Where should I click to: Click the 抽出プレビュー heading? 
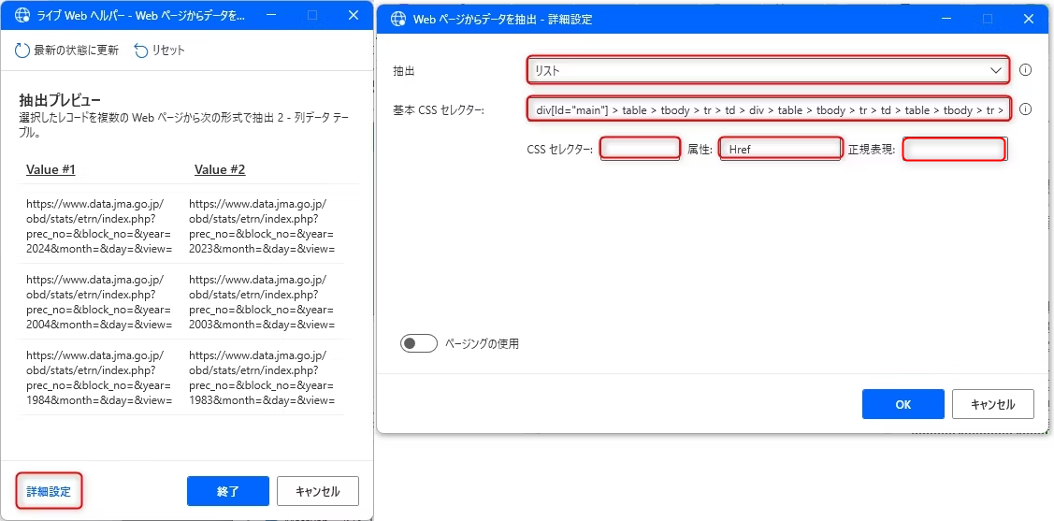61,102
